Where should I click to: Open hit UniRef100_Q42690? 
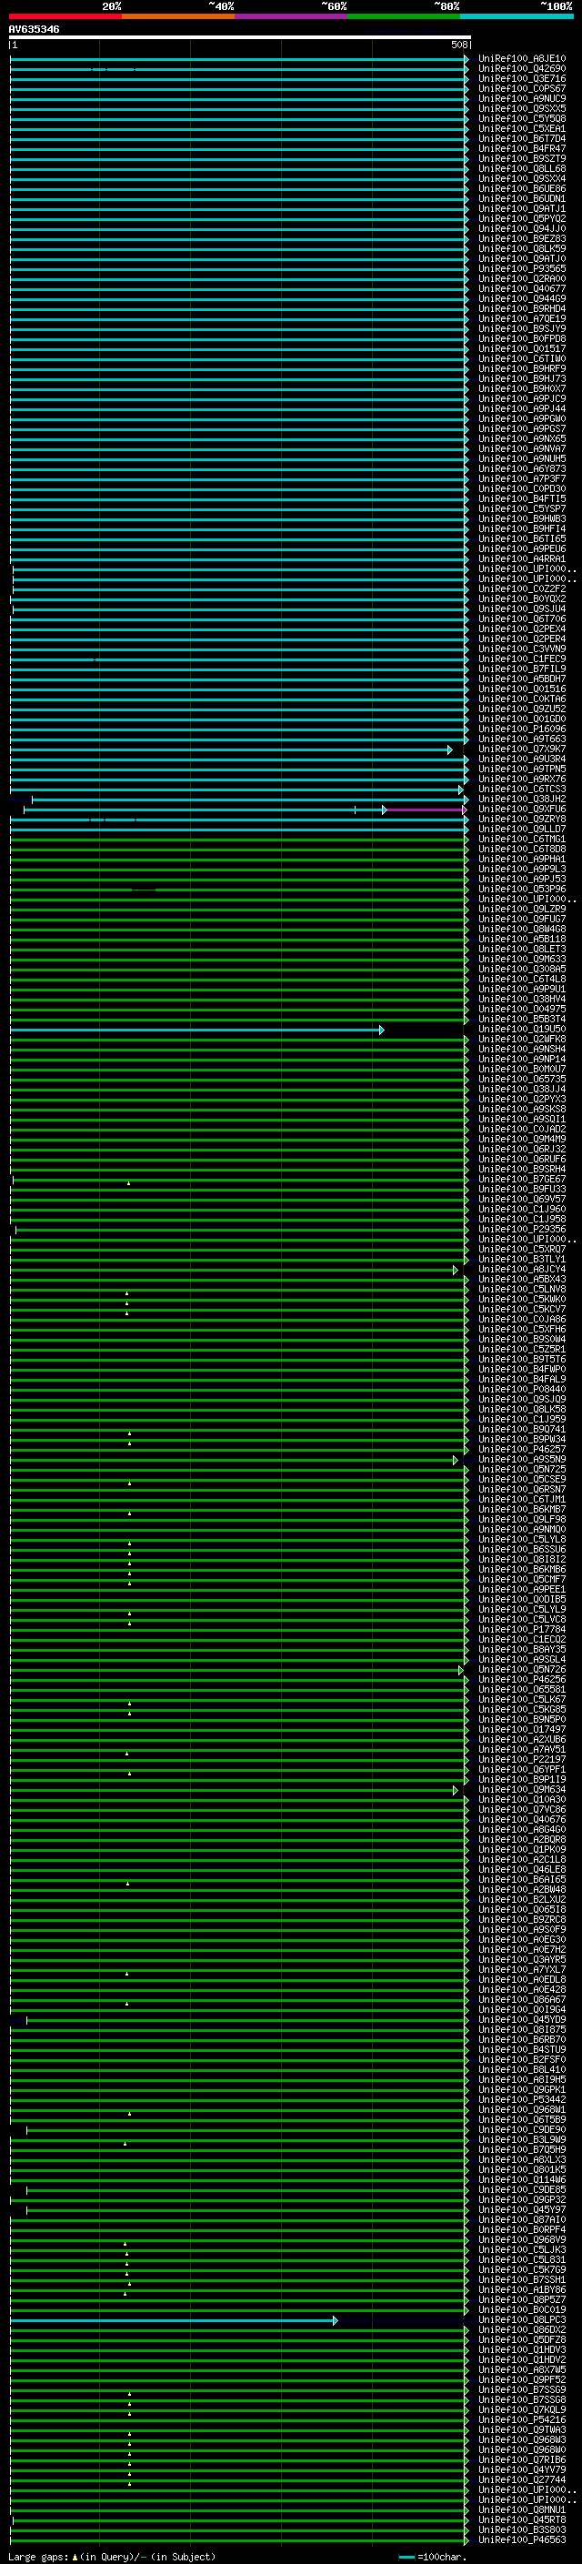[522, 69]
